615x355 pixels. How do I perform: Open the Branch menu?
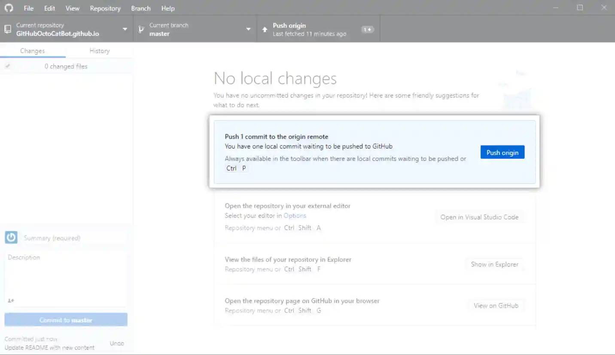coord(141,8)
